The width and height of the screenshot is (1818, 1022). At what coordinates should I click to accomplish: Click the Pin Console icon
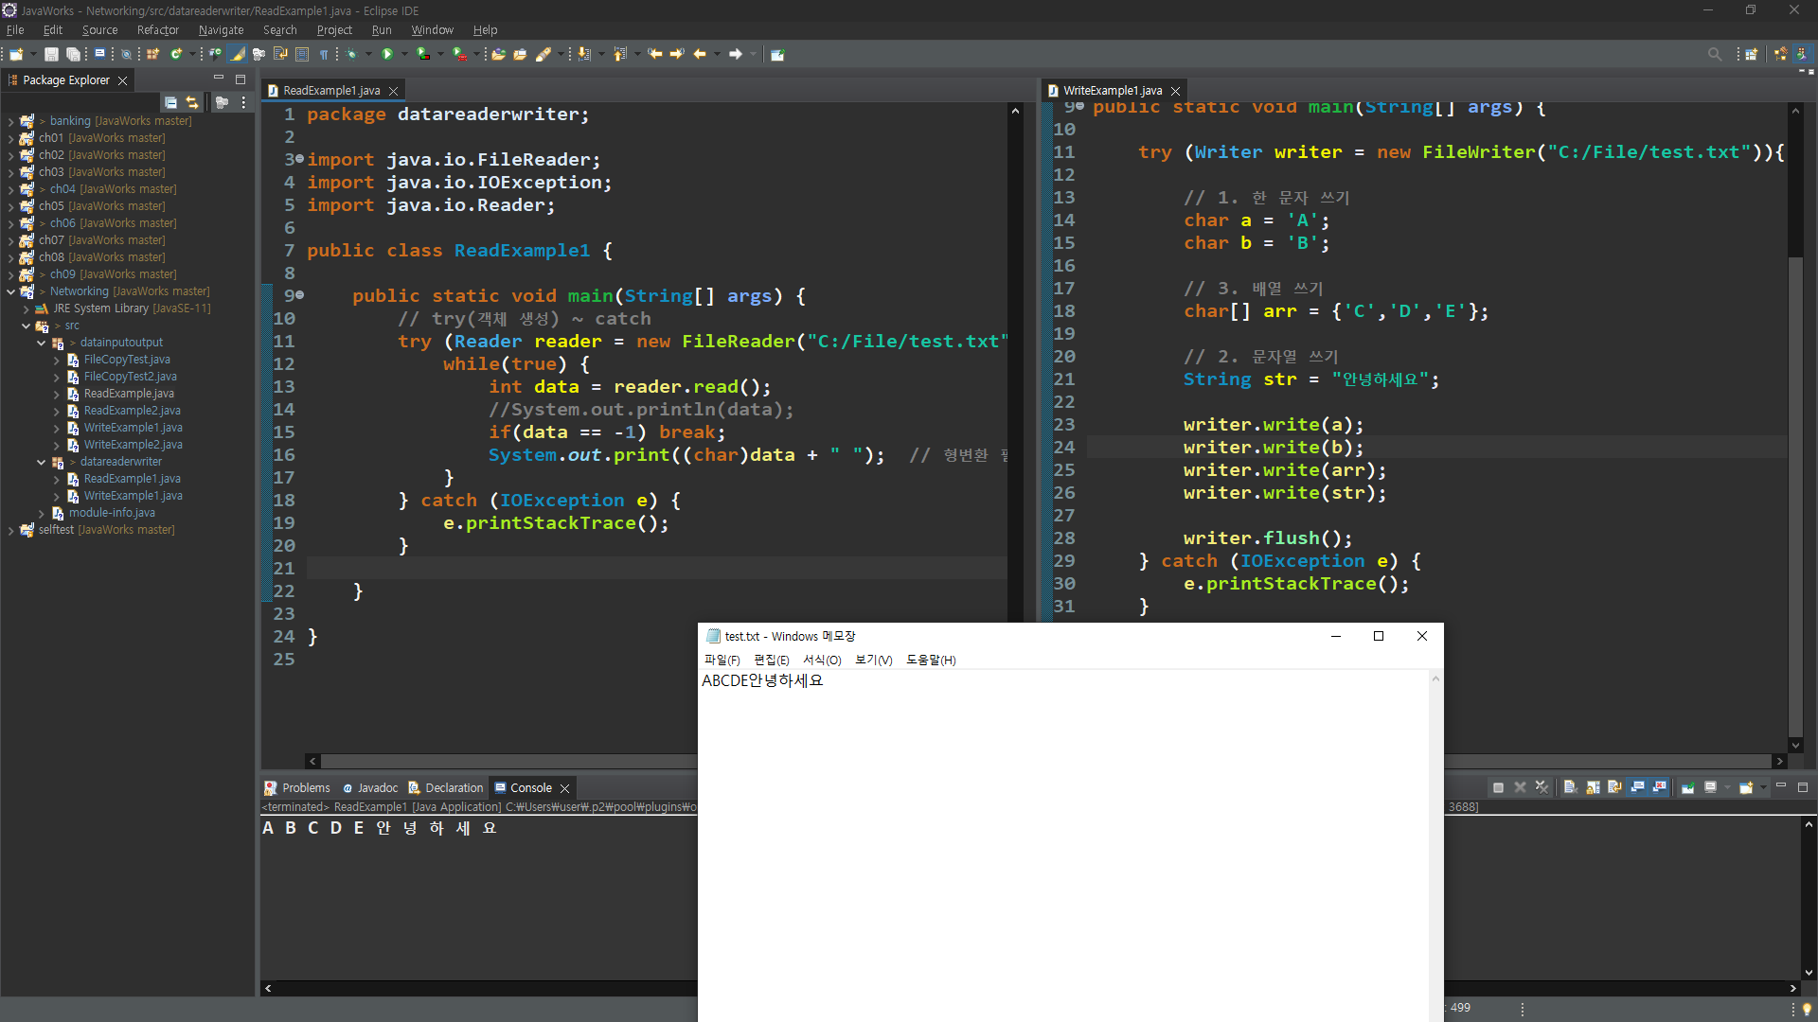pyautogui.click(x=1687, y=787)
